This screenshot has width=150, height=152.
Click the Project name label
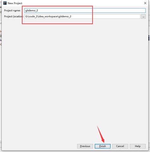tap(12, 10)
